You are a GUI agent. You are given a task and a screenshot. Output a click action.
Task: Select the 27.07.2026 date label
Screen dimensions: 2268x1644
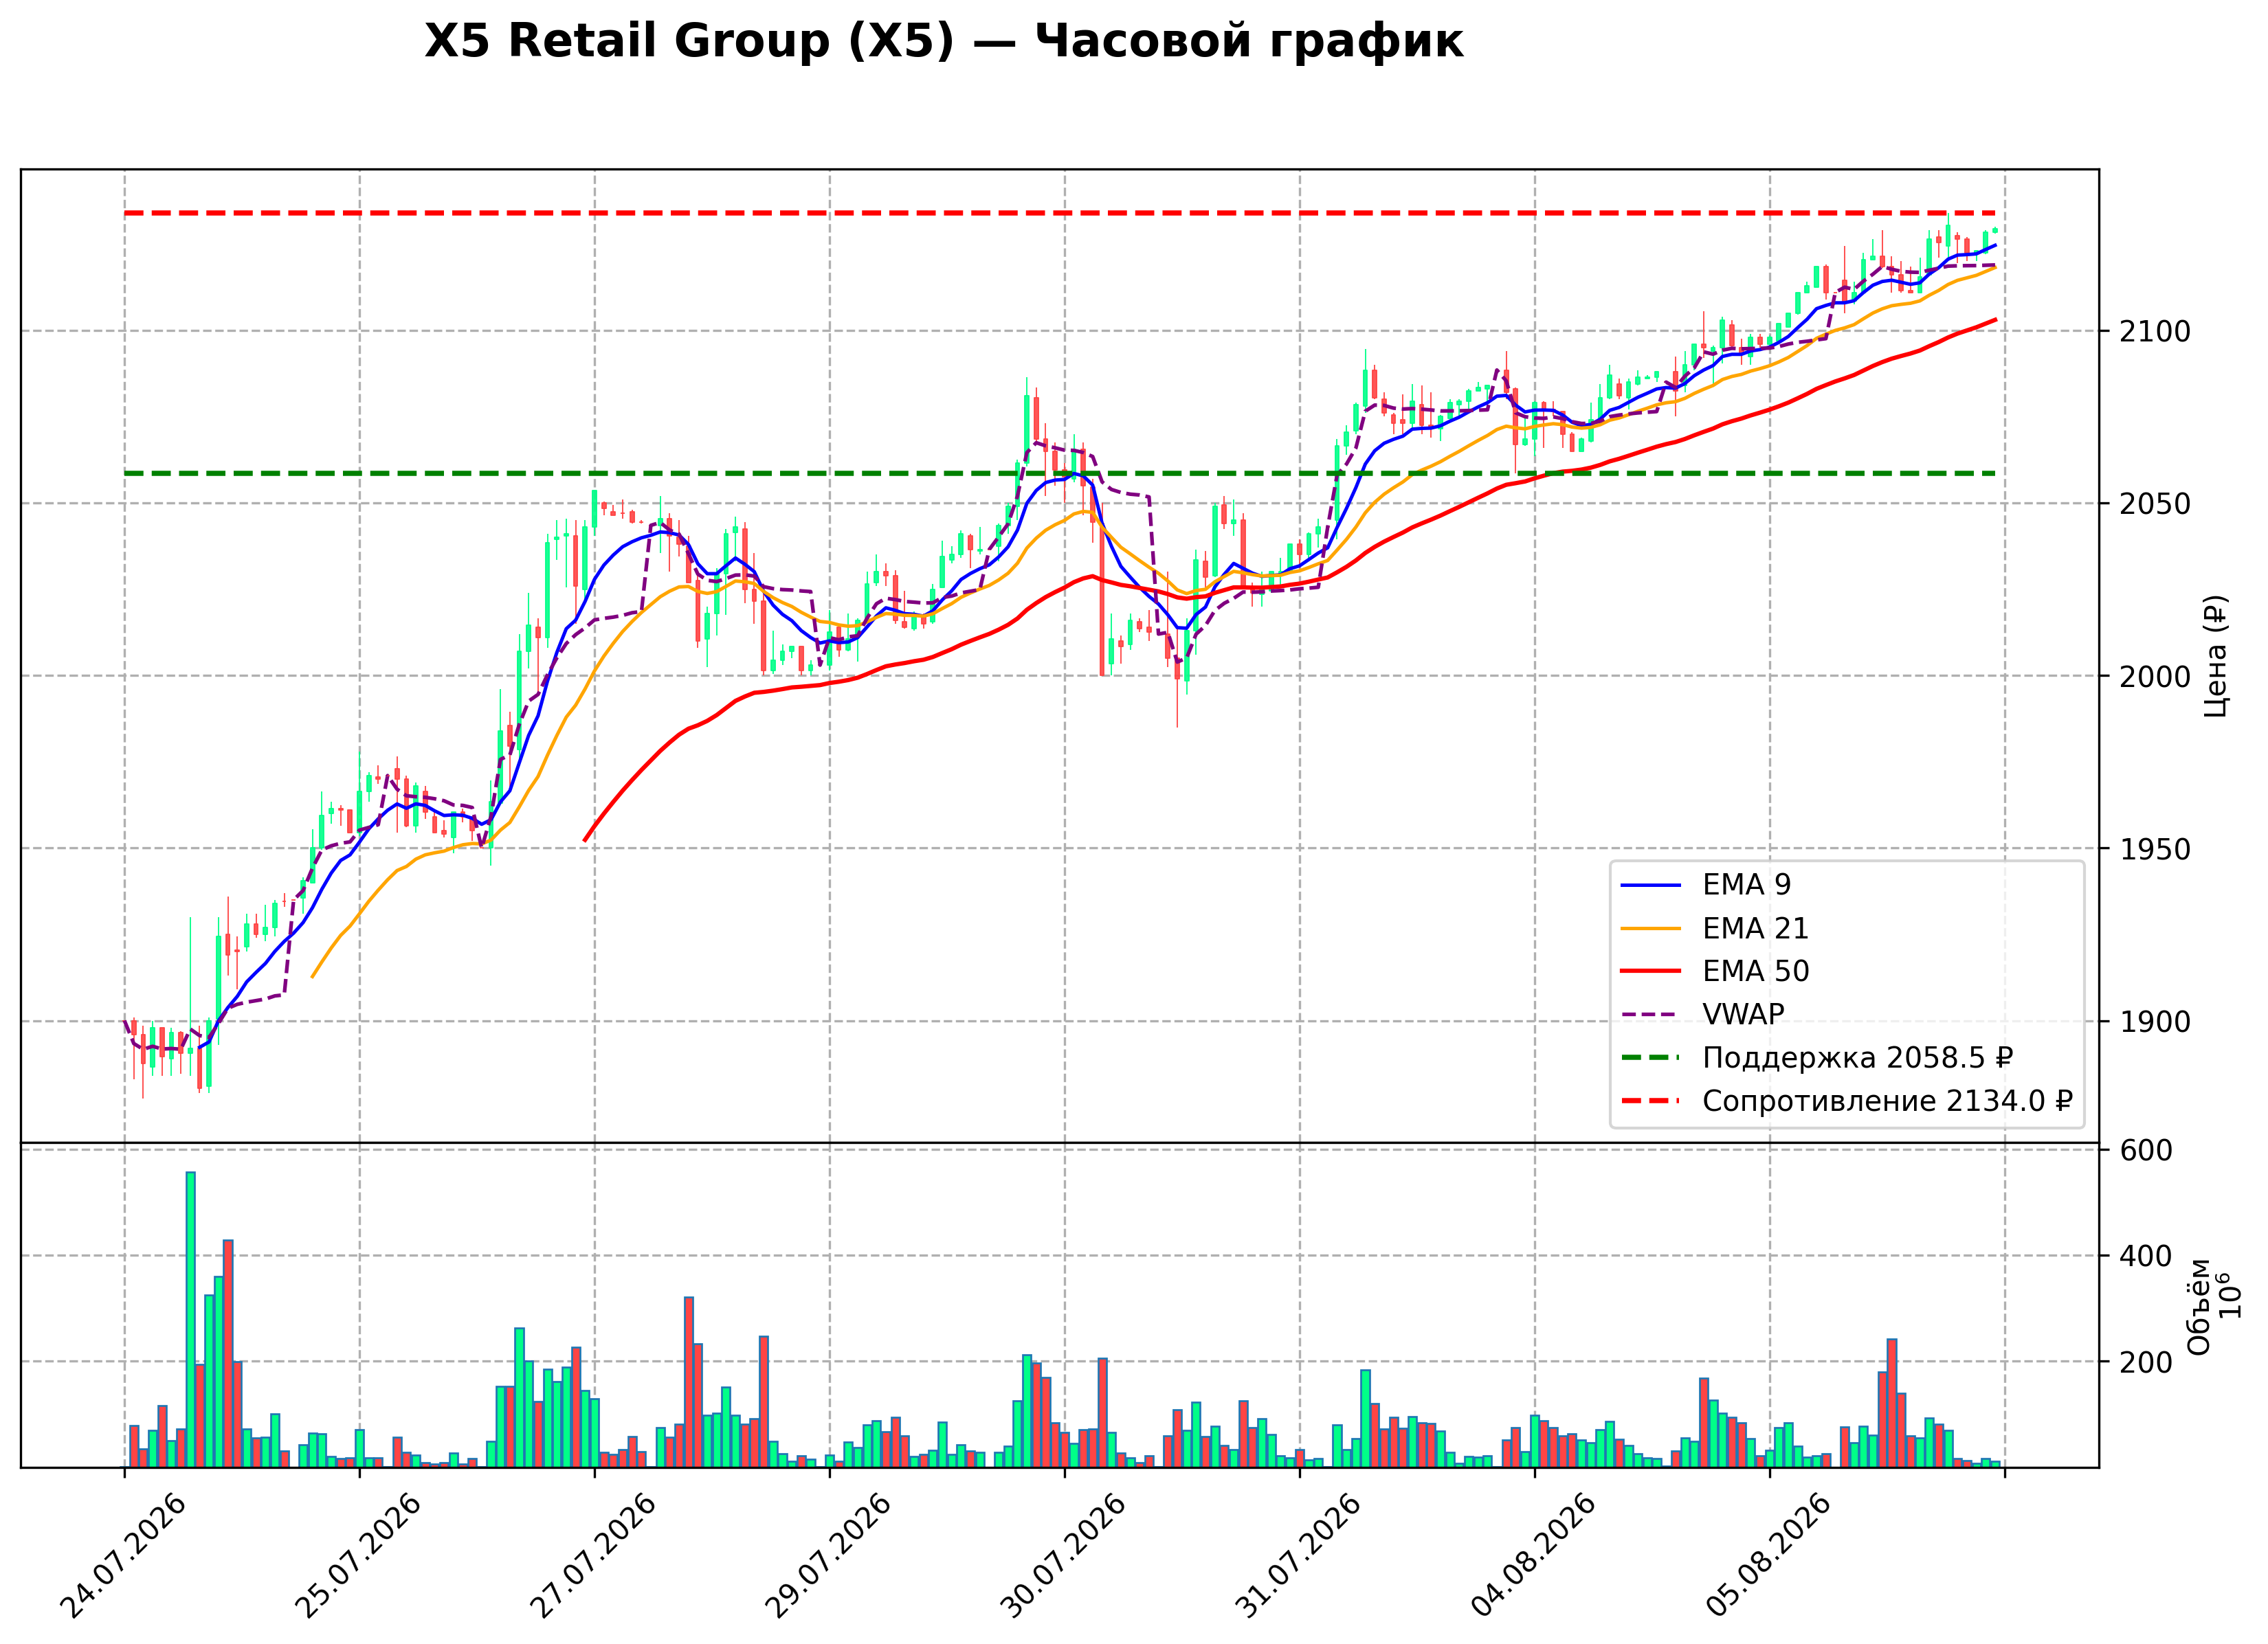pyautogui.click(x=592, y=1556)
